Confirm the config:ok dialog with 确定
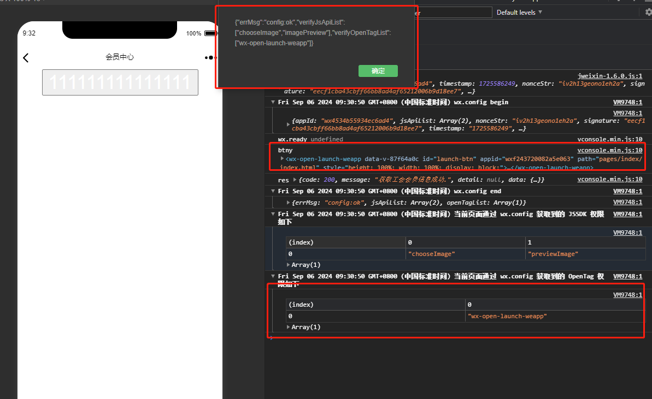 coord(378,71)
